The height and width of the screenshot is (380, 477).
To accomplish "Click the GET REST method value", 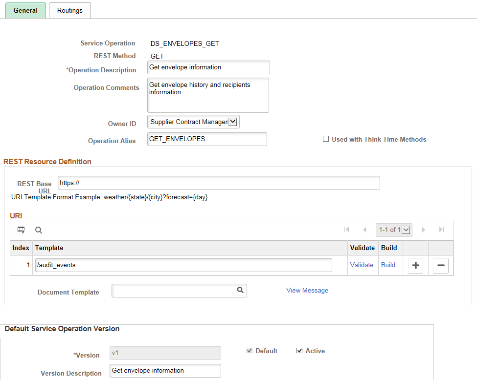I will coord(157,57).
